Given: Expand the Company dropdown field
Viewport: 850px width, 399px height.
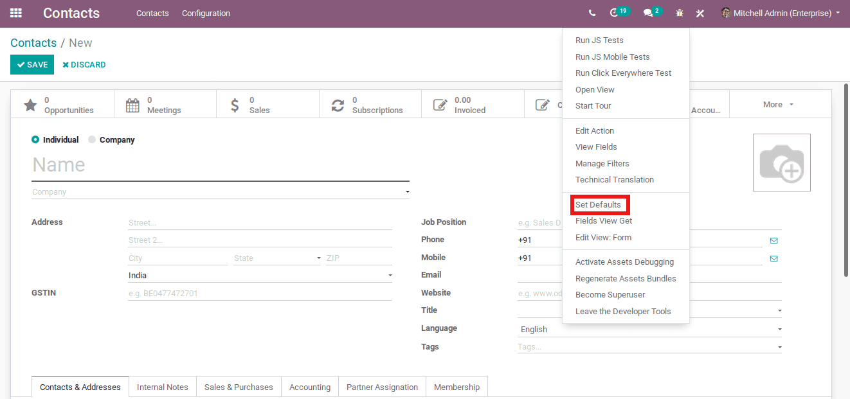Looking at the screenshot, I should [221, 192].
